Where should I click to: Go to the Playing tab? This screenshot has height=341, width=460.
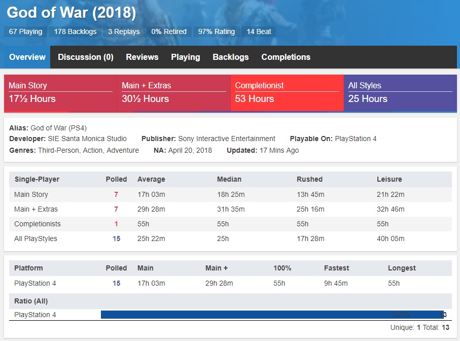coord(186,57)
